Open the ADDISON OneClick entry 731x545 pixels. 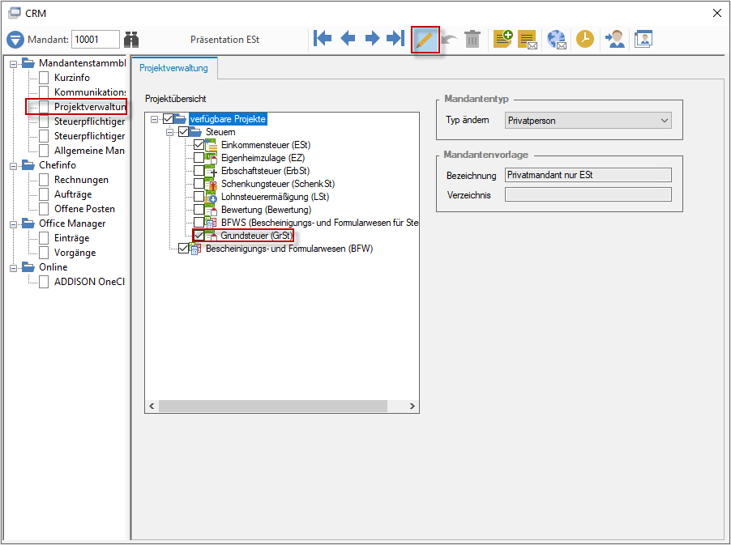pyautogui.click(x=89, y=282)
